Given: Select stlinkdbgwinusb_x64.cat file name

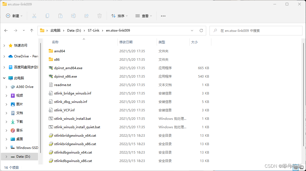Looking at the screenshot, I should (73, 152).
